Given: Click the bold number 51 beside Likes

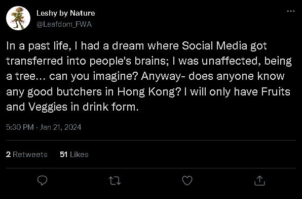Looking at the screenshot, I should pos(63,155).
